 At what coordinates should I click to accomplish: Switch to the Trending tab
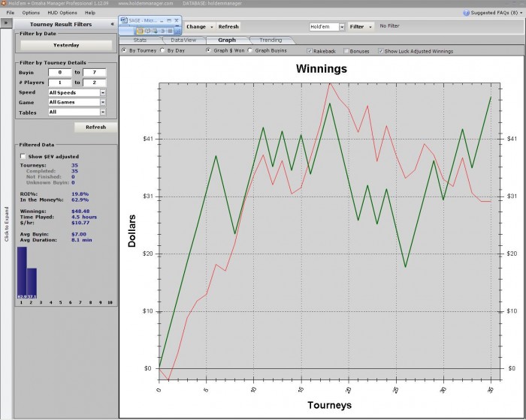coord(271,40)
